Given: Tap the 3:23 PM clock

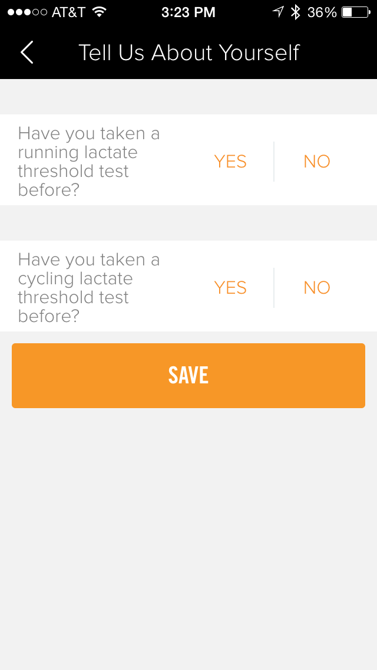Looking at the screenshot, I should (x=188, y=12).
